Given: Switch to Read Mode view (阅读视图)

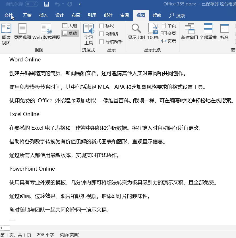Looking at the screenshot, I should [7, 34].
